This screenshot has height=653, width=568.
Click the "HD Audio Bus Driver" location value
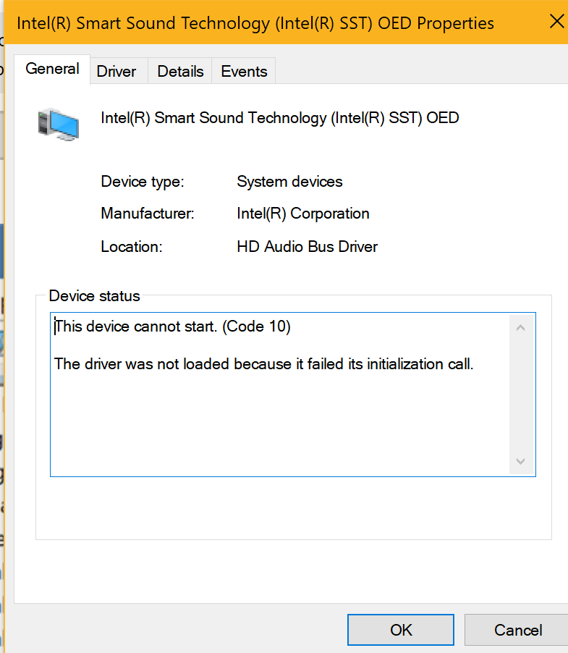(307, 247)
